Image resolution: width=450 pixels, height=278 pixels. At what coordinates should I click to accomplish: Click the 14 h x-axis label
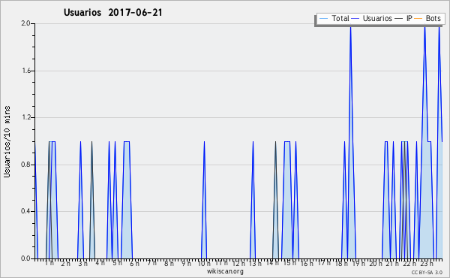pyautogui.click(x=272, y=263)
